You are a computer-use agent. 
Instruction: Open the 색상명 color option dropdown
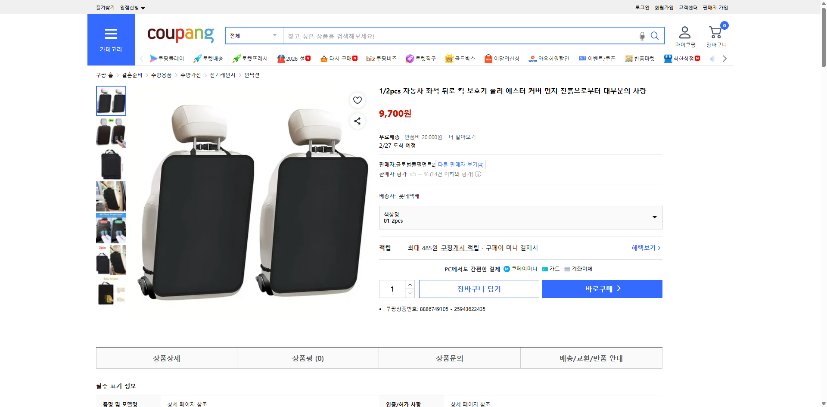[520, 217]
